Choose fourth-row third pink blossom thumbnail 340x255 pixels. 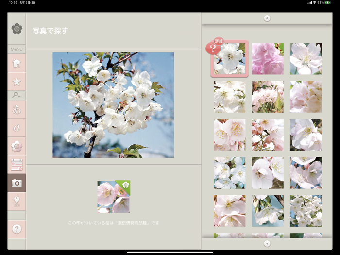(x=306, y=173)
